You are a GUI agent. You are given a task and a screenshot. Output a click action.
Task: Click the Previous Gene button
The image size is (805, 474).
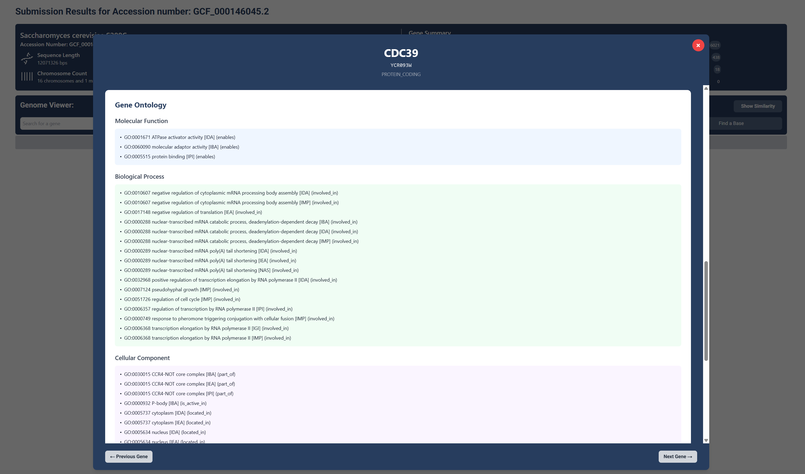point(129,457)
